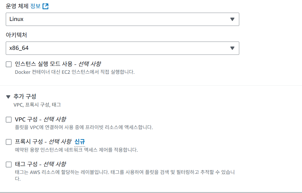This screenshot has width=302, height=193.
Task: Check the VPC 구성 checkbox
Action: coord(9,119)
